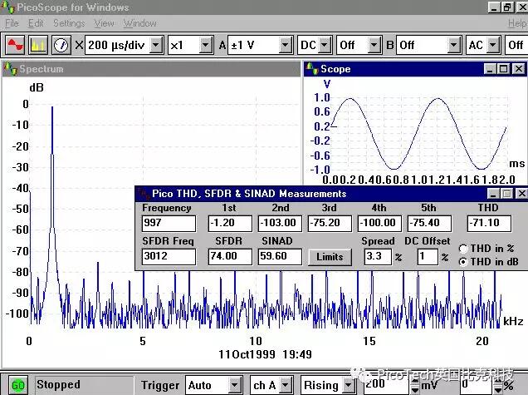Click the Scope window title icon
The image size is (528, 395).
click(311, 69)
